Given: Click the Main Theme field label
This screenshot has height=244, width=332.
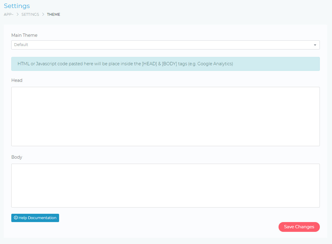Looking at the screenshot, I should point(24,35).
